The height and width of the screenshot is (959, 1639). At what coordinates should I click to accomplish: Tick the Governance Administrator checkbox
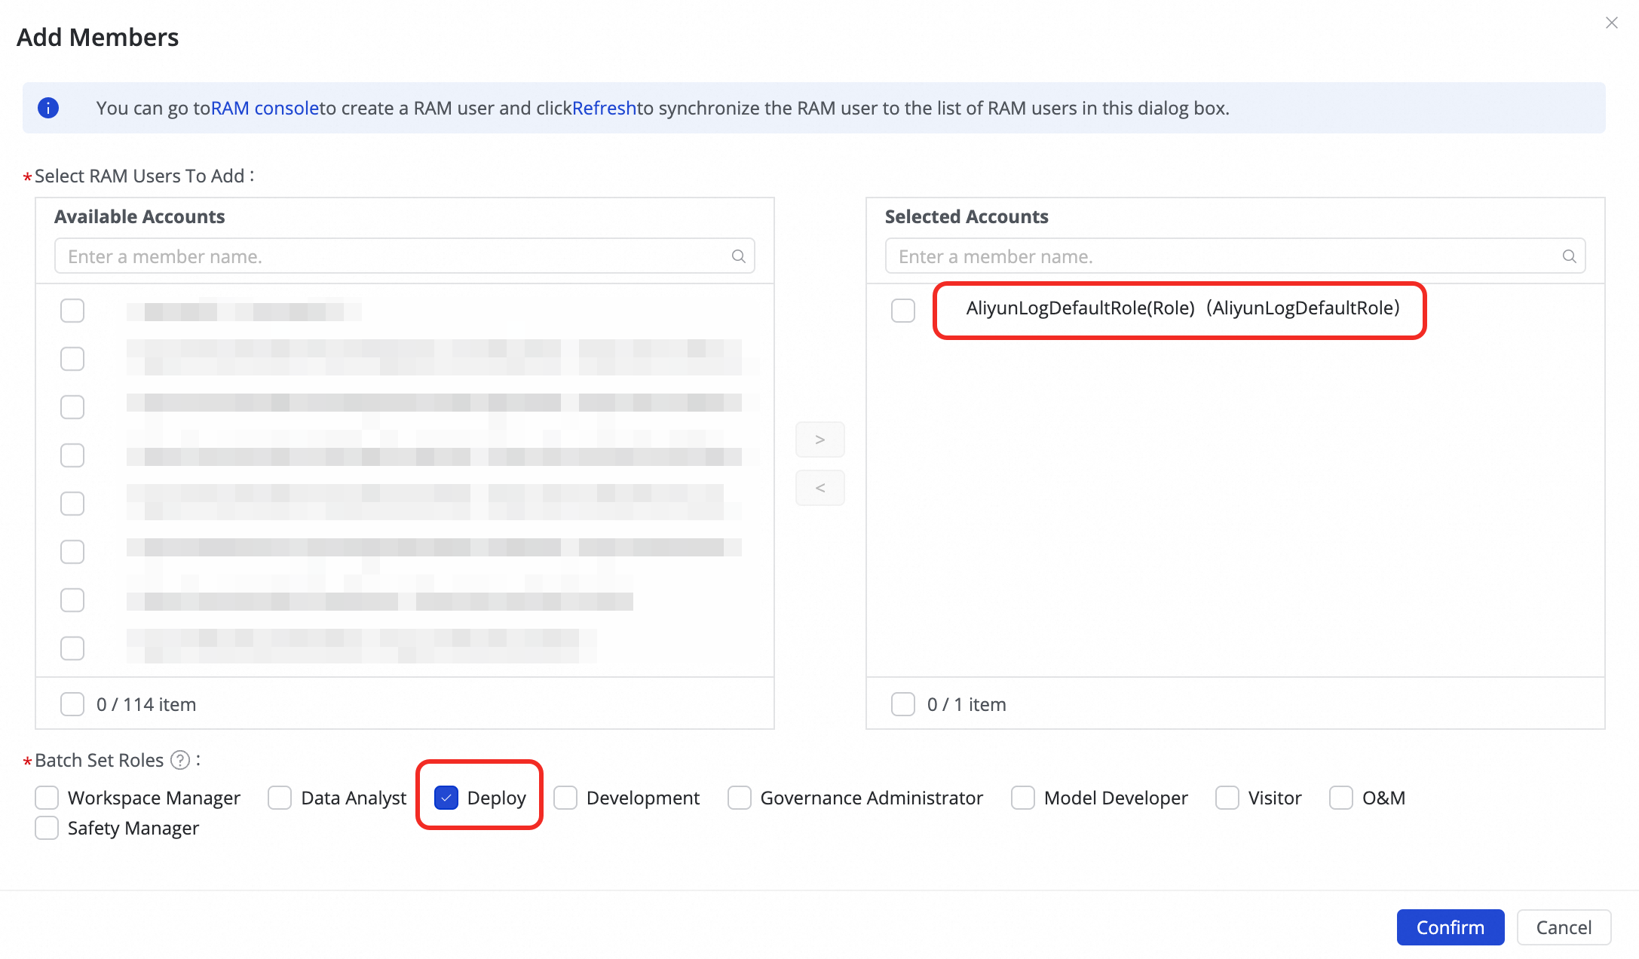pyautogui.click(x=739, y=798)
